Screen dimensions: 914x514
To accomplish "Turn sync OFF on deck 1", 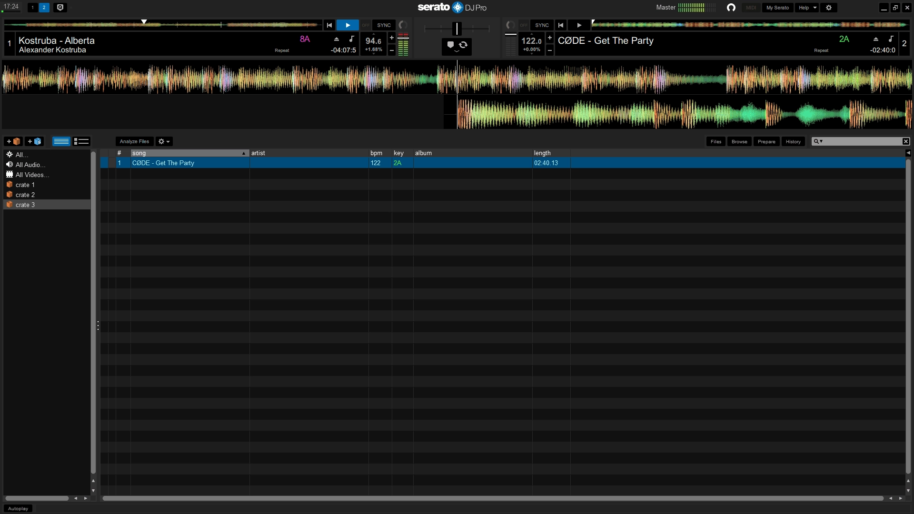I will [x=366, y=25].
